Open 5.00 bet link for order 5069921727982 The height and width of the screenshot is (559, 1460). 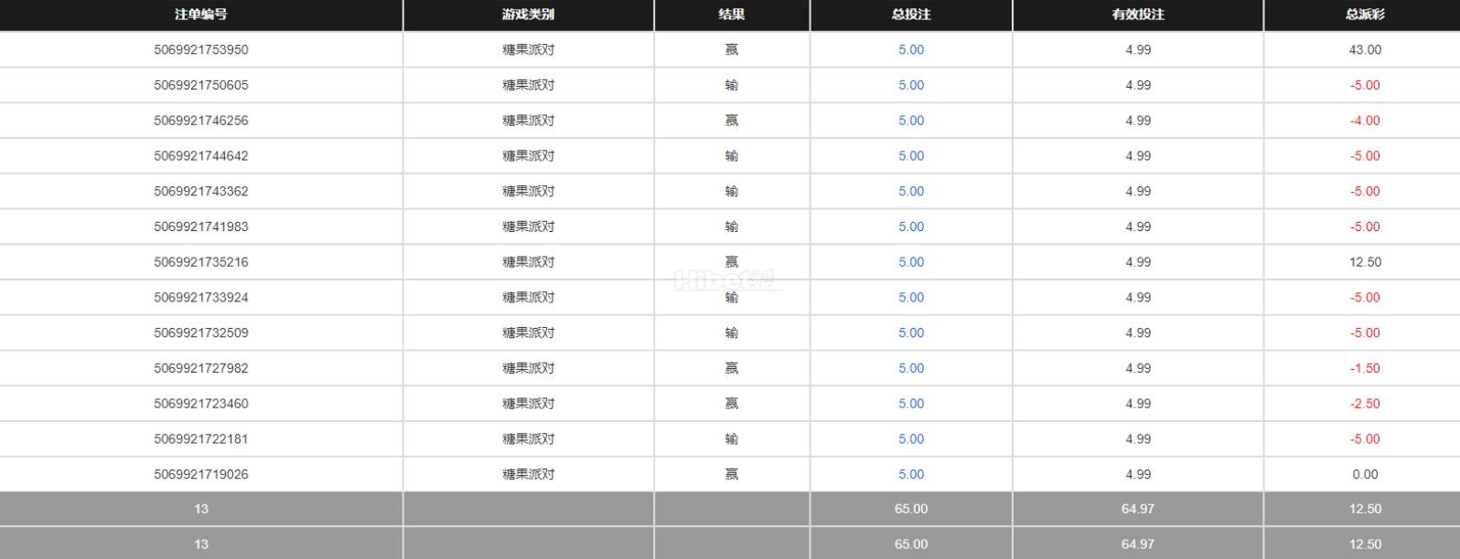tap(910, 368)
